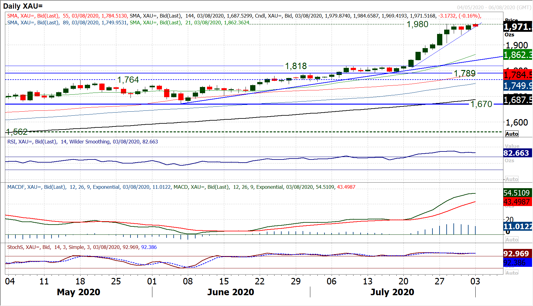Image resolution: width=533 pixels, height=306 pixels.
Task: Click the Auto button in the price panel
Action: [512, 134]
